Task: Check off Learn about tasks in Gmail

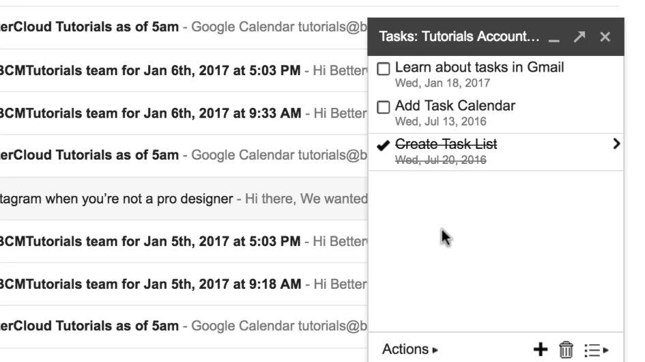Action: (x=383, y=69)
